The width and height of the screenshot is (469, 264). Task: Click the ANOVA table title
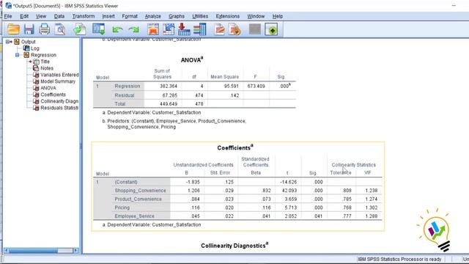click(192, 60)
